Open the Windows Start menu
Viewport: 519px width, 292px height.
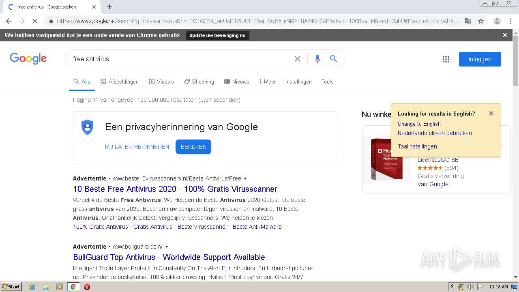[11, 287]
